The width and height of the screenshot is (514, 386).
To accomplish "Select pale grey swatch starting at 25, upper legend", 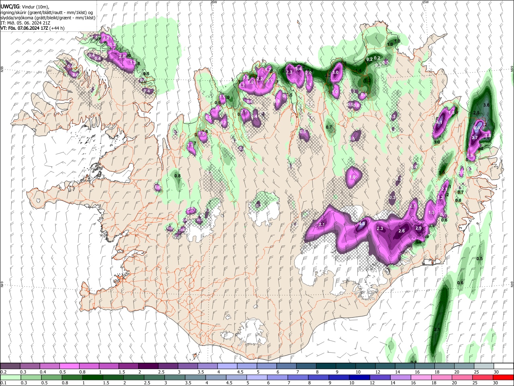I will coord(483,366).
